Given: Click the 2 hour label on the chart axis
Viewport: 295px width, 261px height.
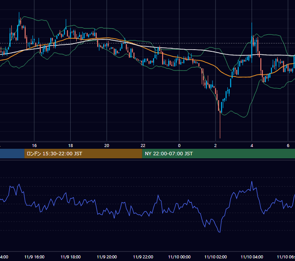Looking at the screenshot, I should click(x=216, y=146).
